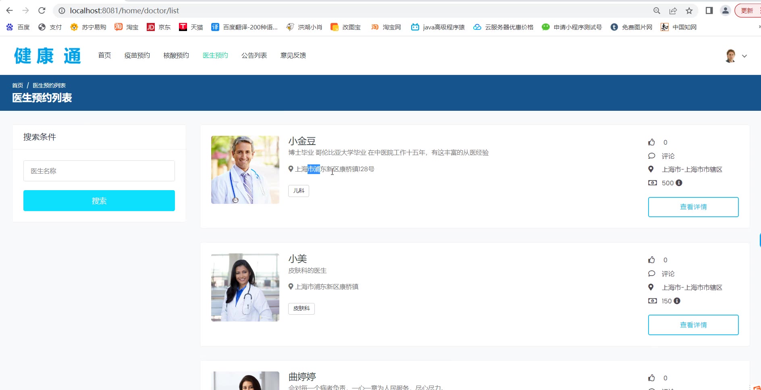The width and height of the screenshot is (761, 390).
Task: View details for doctor 小金豆
Action: [693, 207]
